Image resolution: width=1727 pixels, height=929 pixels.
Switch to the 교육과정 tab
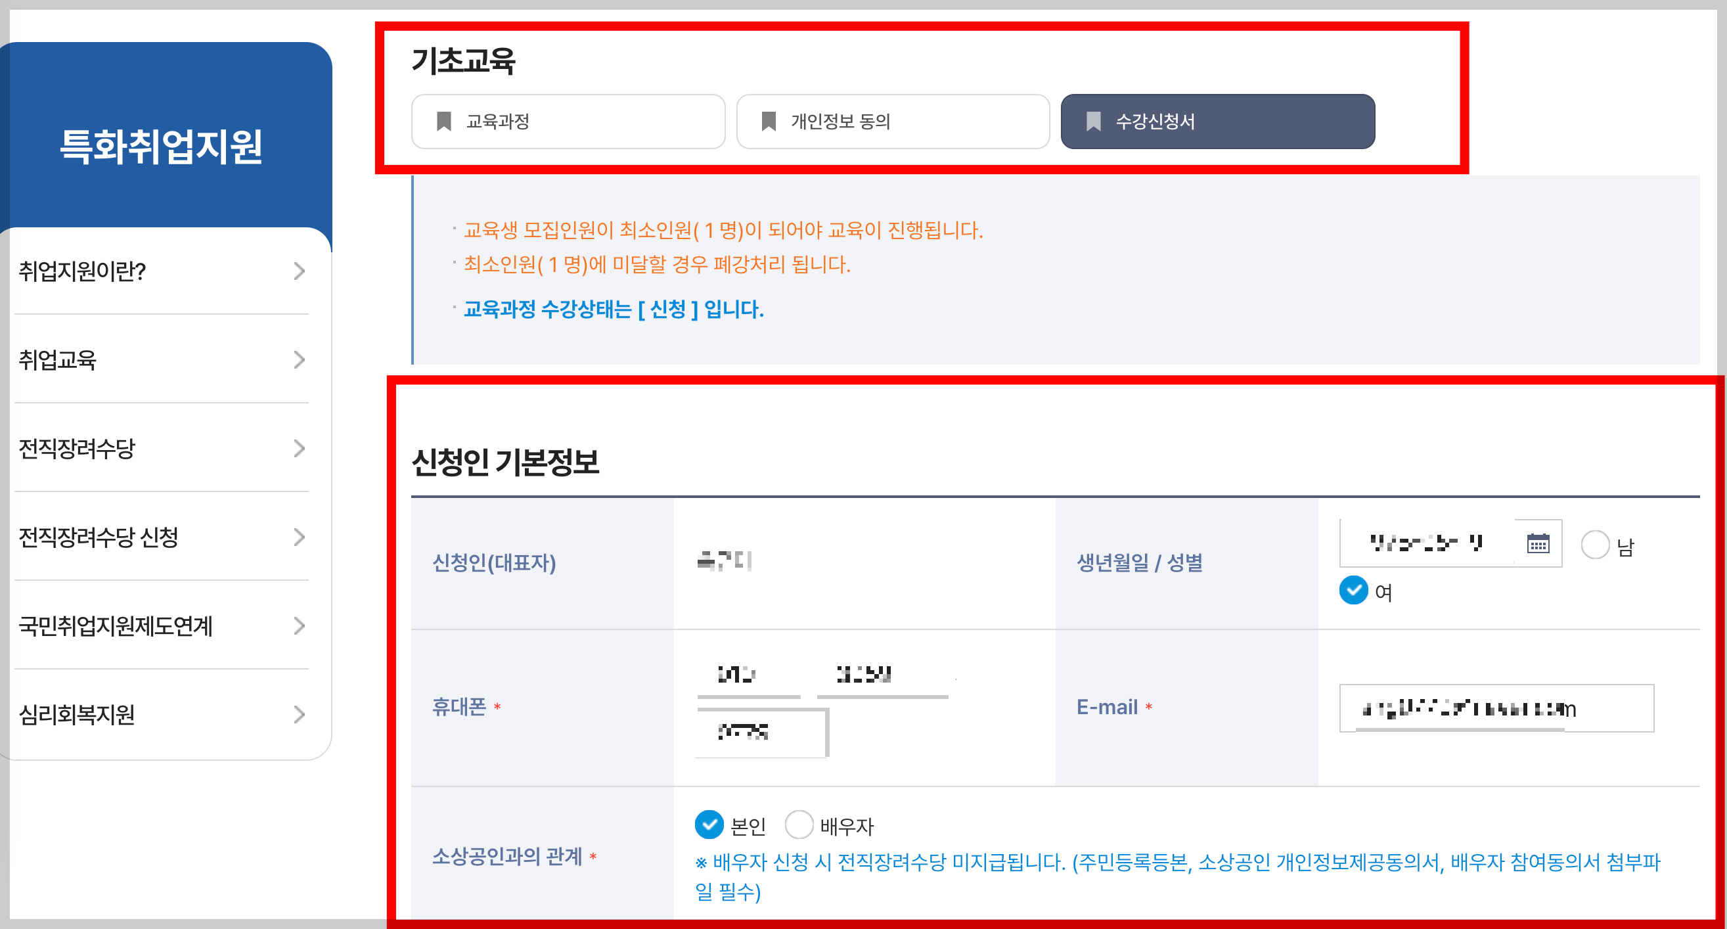pos(568,122)
